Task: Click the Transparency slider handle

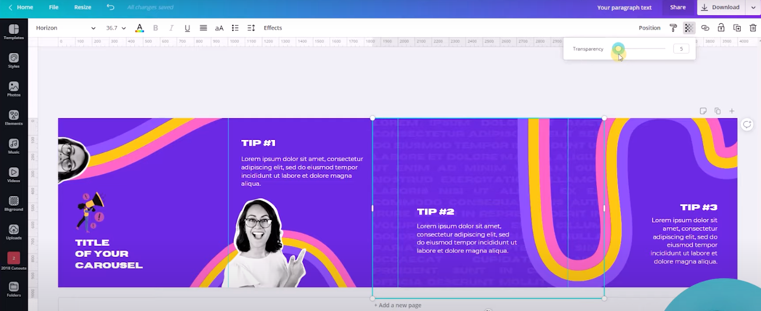Action: [618, 49]
